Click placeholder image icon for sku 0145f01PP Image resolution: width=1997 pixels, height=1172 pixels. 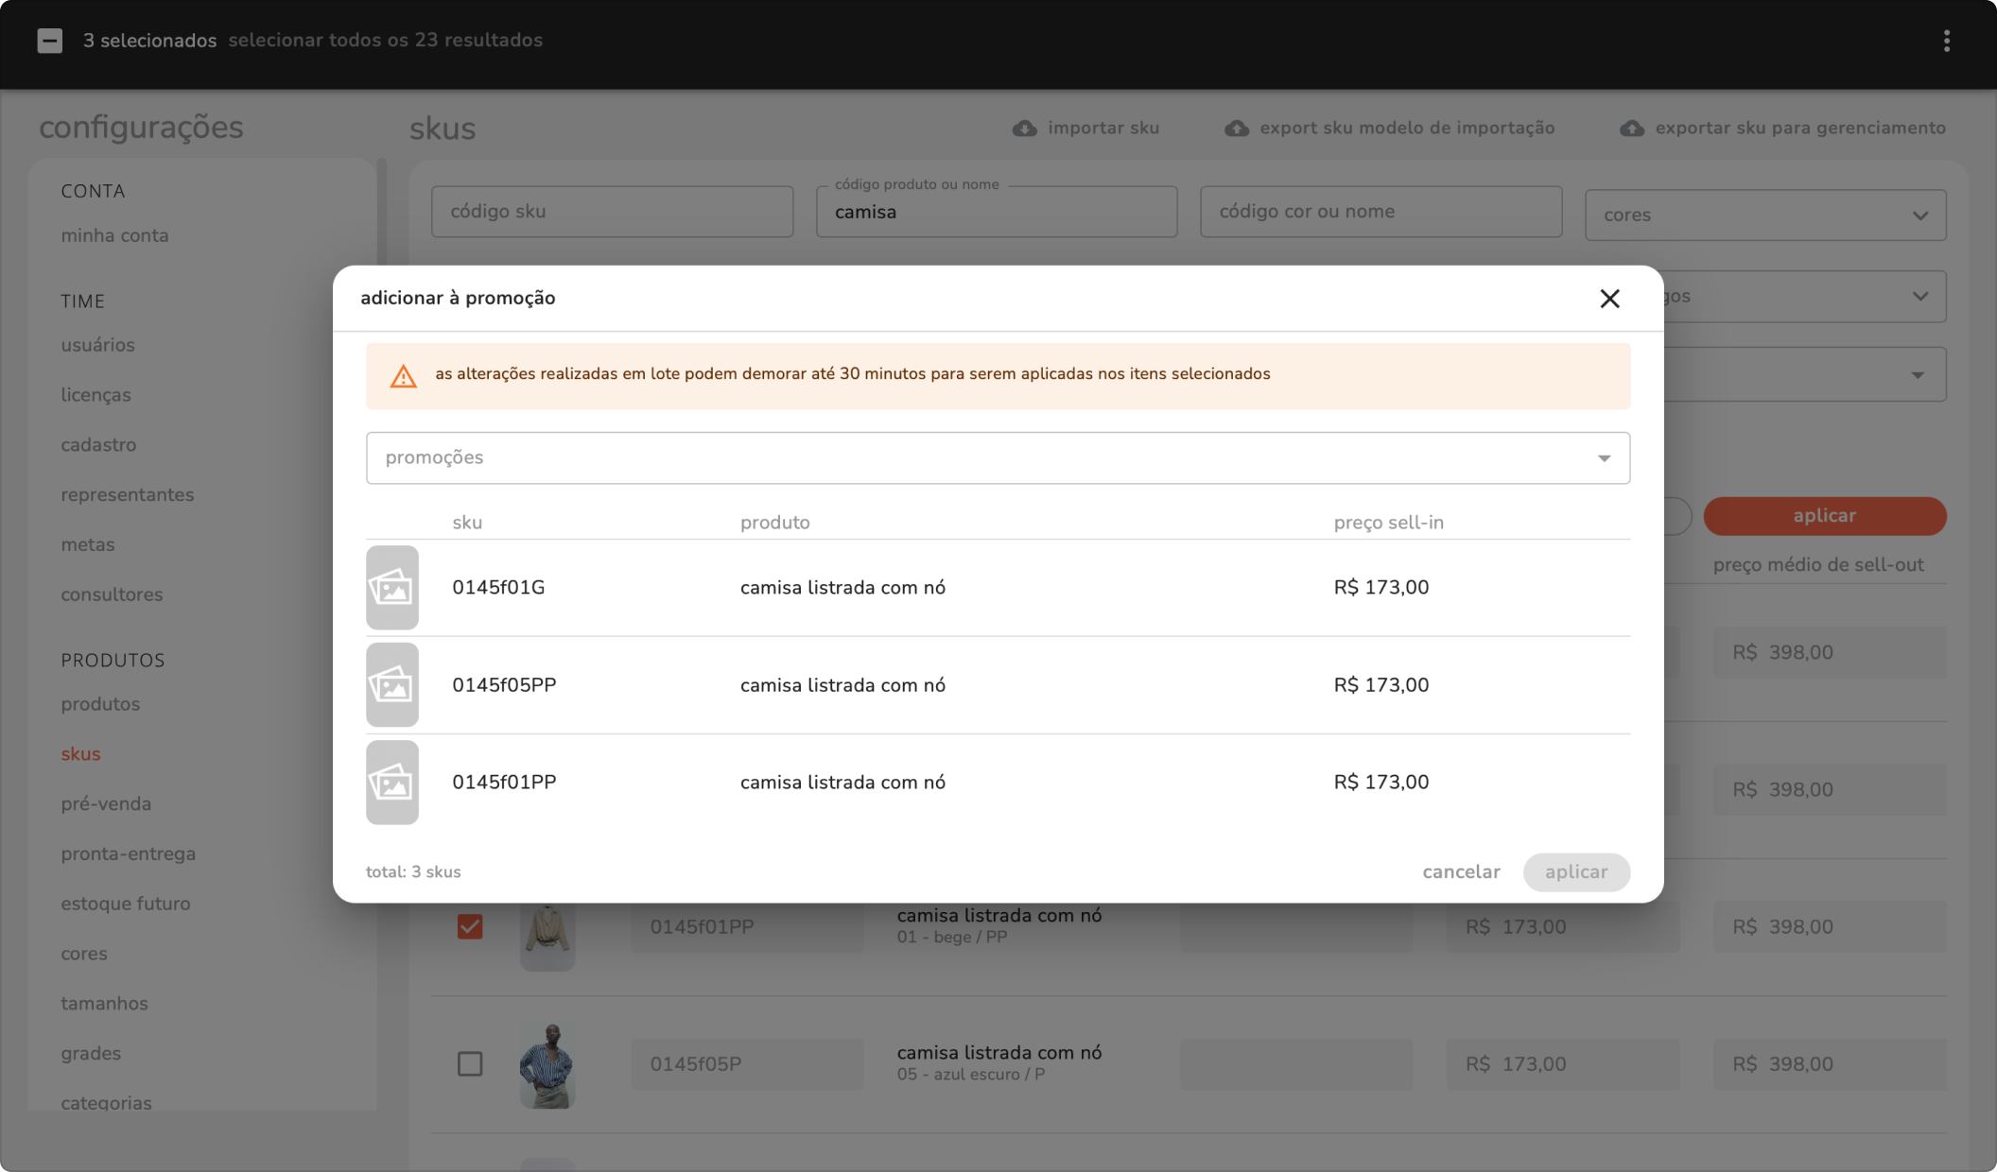point(392,783)
